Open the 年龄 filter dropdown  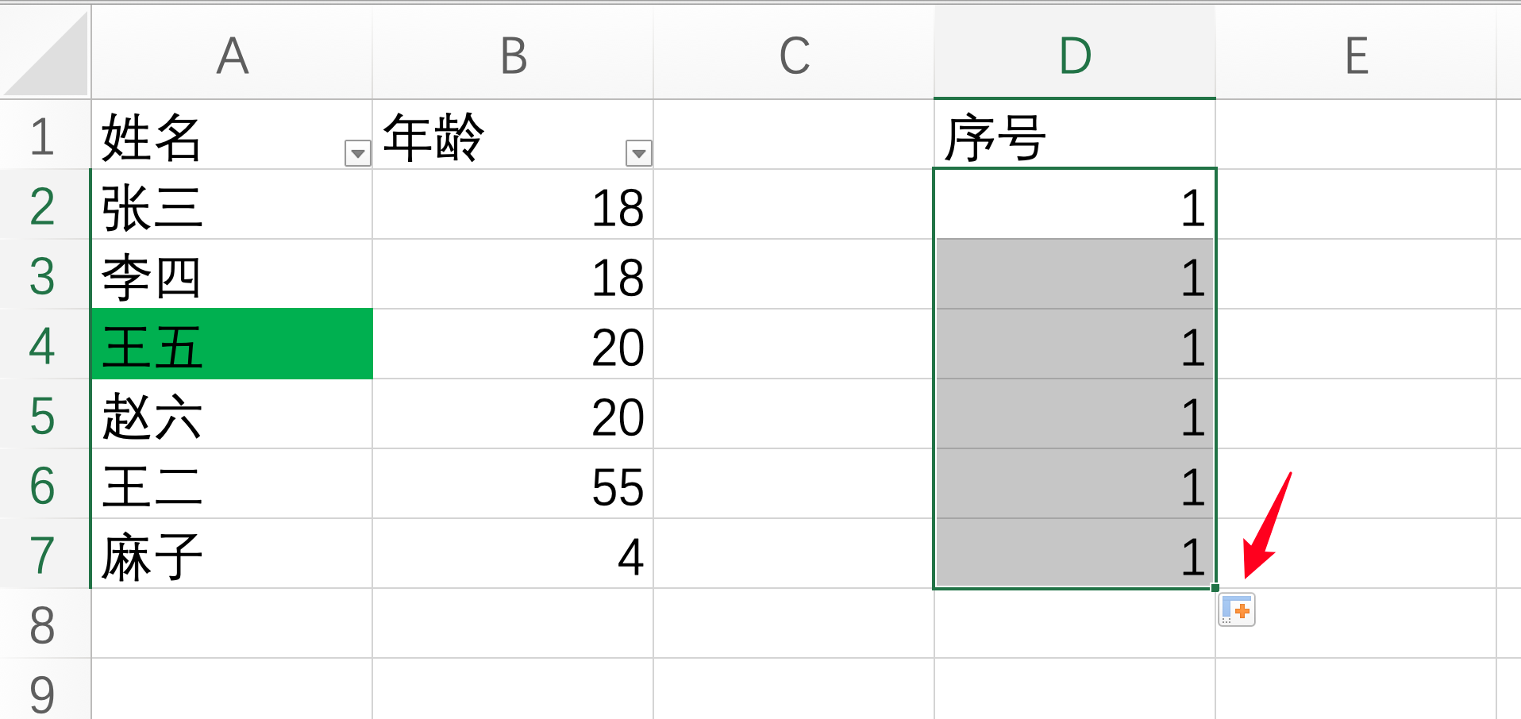coord(638,152)
